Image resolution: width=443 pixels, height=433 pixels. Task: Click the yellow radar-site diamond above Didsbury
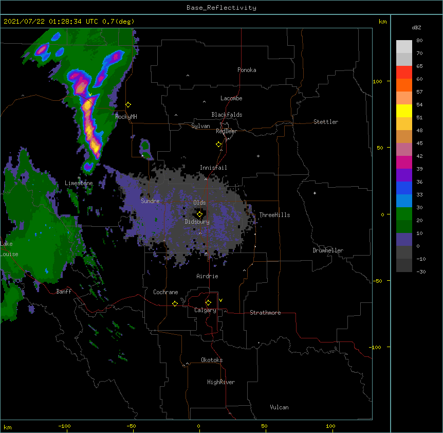pos(200,214)
